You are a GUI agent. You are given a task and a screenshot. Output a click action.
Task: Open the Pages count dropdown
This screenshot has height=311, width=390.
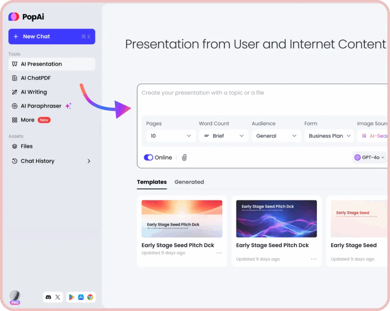point(171,136)
